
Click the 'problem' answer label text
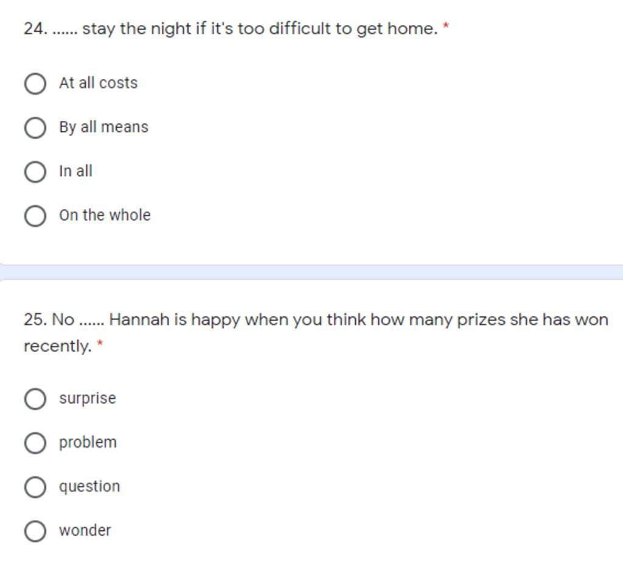88,443
